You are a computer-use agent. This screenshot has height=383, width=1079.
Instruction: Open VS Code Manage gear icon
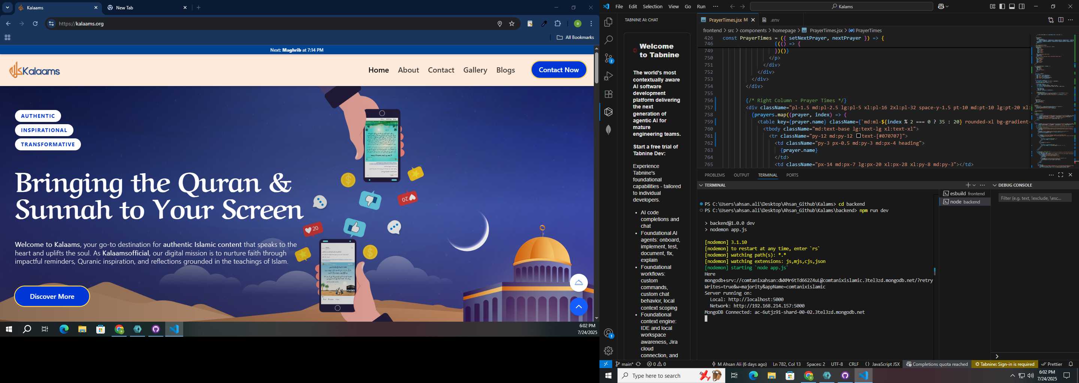[608, 351]
